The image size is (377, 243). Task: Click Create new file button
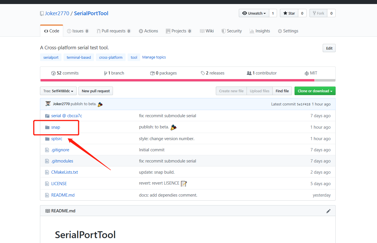[x=231, y=91]
